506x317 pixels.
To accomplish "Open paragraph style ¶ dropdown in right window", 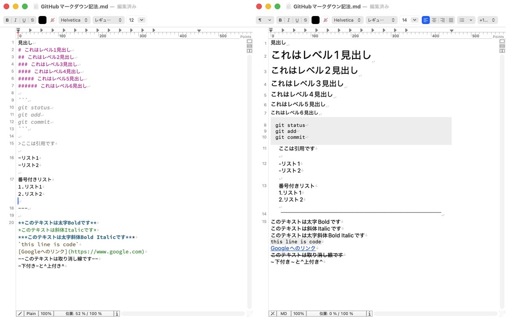I will [x=265, y=20].
